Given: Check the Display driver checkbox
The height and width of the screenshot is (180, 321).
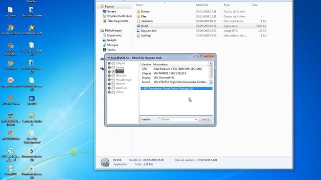Looking at the screenshot, I should [113, 67].
